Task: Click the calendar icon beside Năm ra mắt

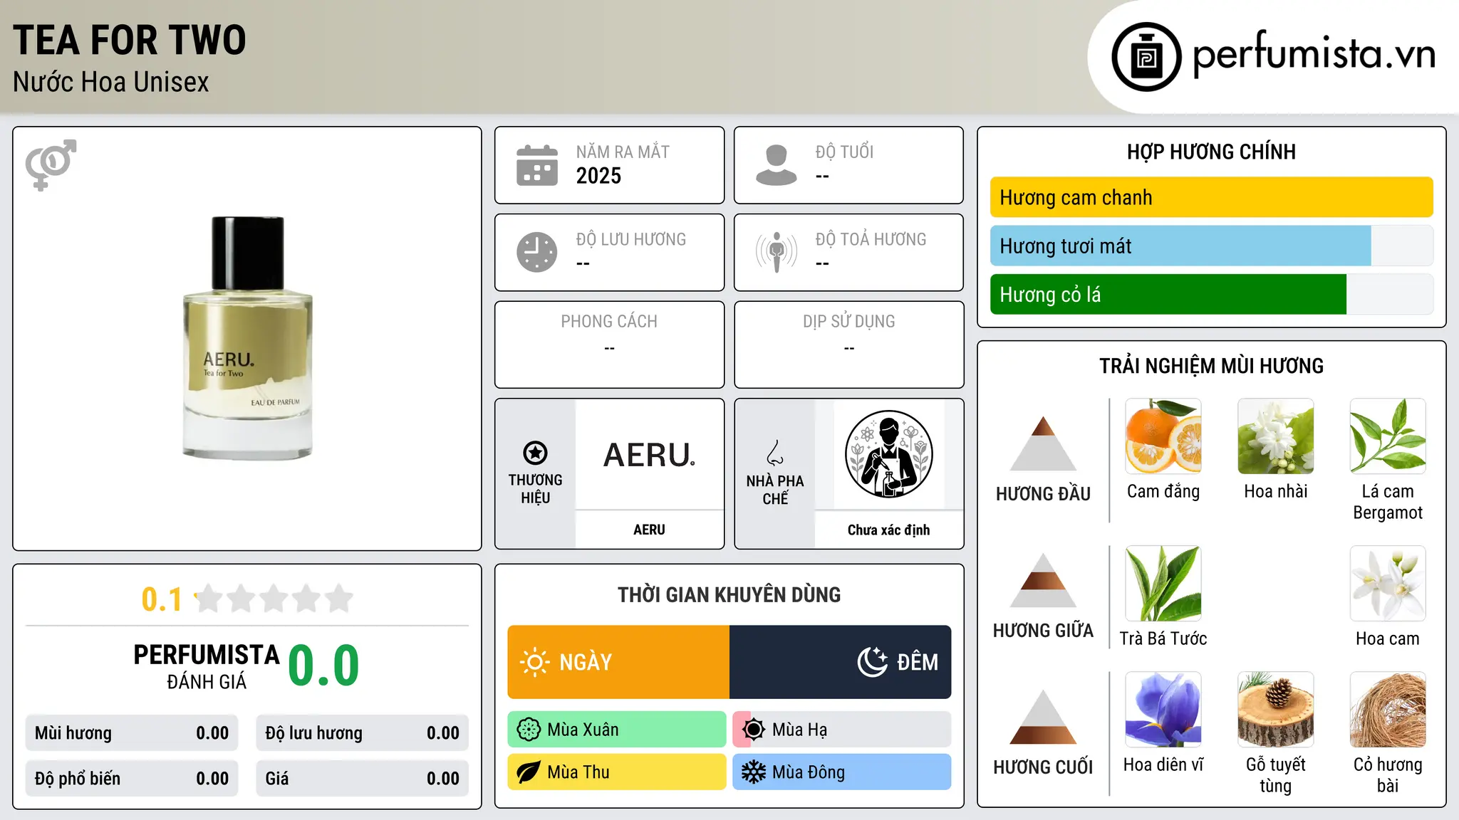Action: 537,165
